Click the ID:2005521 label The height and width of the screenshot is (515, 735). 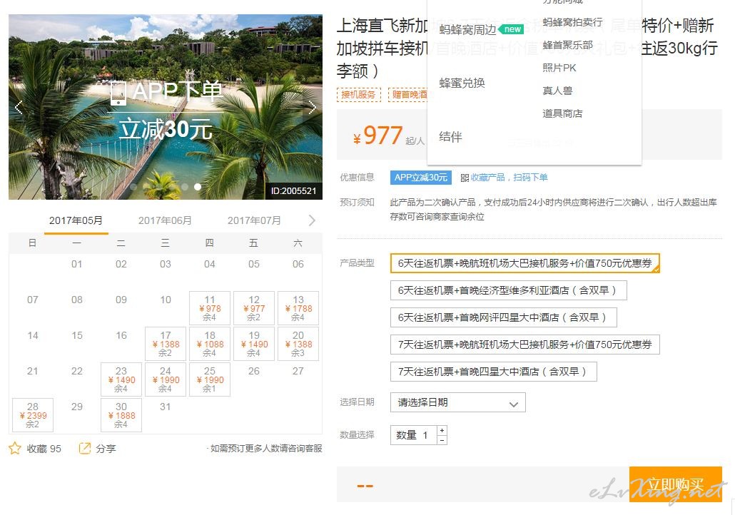pyautogui.click(x=293, y=190)
